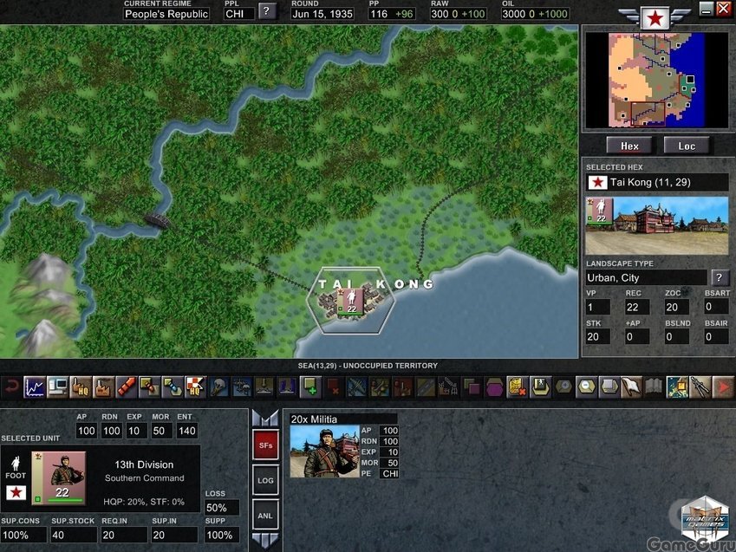Image resolution: width=736 pixels, height=552 pixels.
Task: Click the Tai Kong city picture
Action: point(656,226)
